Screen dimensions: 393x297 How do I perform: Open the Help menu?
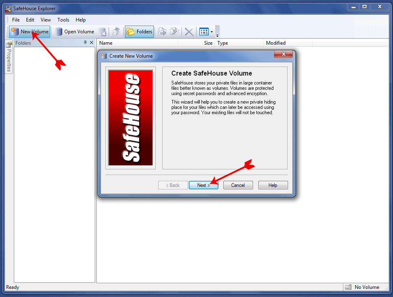[x=81, y=20]
